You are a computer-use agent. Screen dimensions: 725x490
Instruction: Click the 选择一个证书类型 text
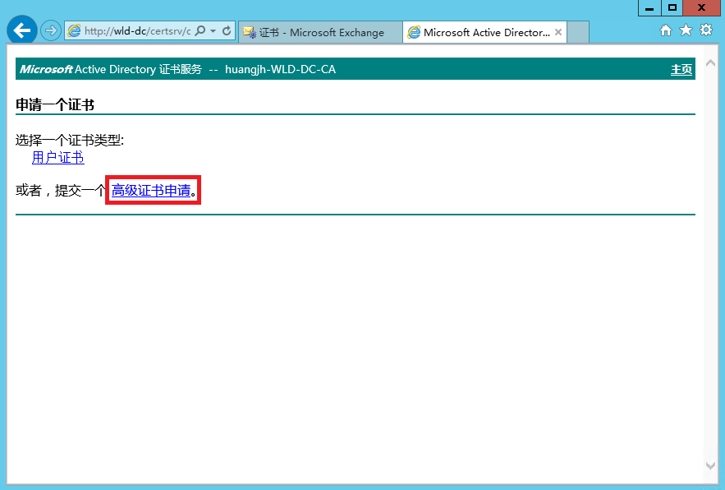click(x=69, y=140)
